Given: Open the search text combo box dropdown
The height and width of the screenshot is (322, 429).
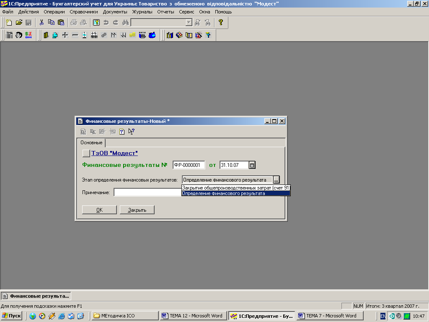Looking at the screenshot, I should click(189, 23).
